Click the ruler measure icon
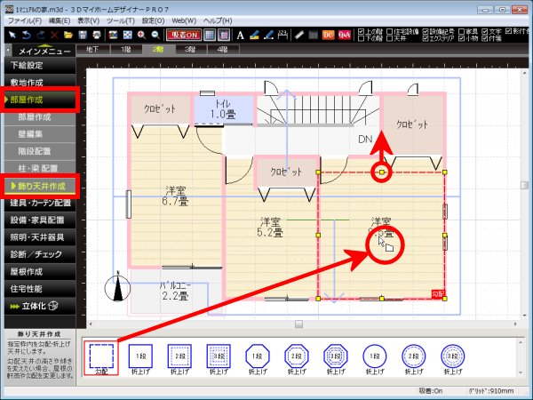The height and width of the screenshot is (400, 533). point(299,35)
